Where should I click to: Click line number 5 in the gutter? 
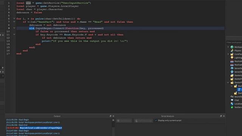point(9,15)
